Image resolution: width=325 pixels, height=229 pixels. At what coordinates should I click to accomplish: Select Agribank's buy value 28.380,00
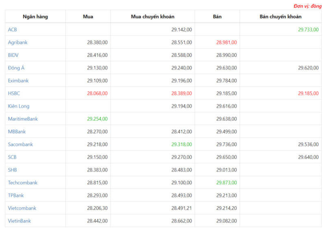97,42
